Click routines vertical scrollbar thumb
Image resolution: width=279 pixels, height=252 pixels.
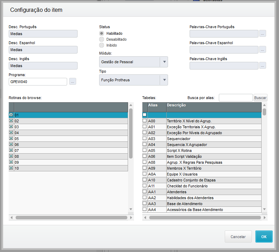tap(131, 133)
